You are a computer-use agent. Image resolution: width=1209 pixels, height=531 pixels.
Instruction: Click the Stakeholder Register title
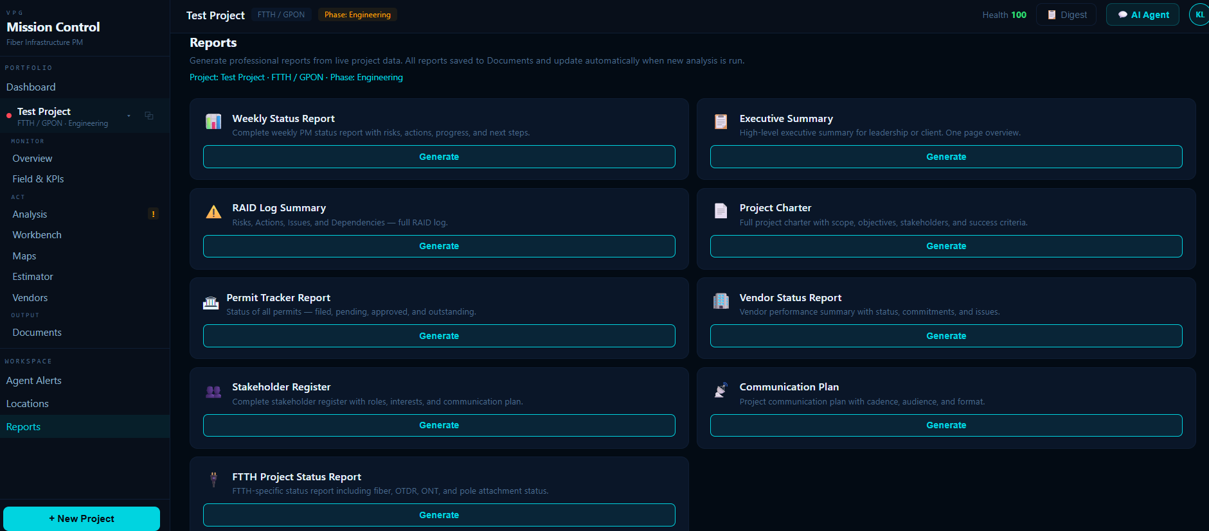(282, 387)
